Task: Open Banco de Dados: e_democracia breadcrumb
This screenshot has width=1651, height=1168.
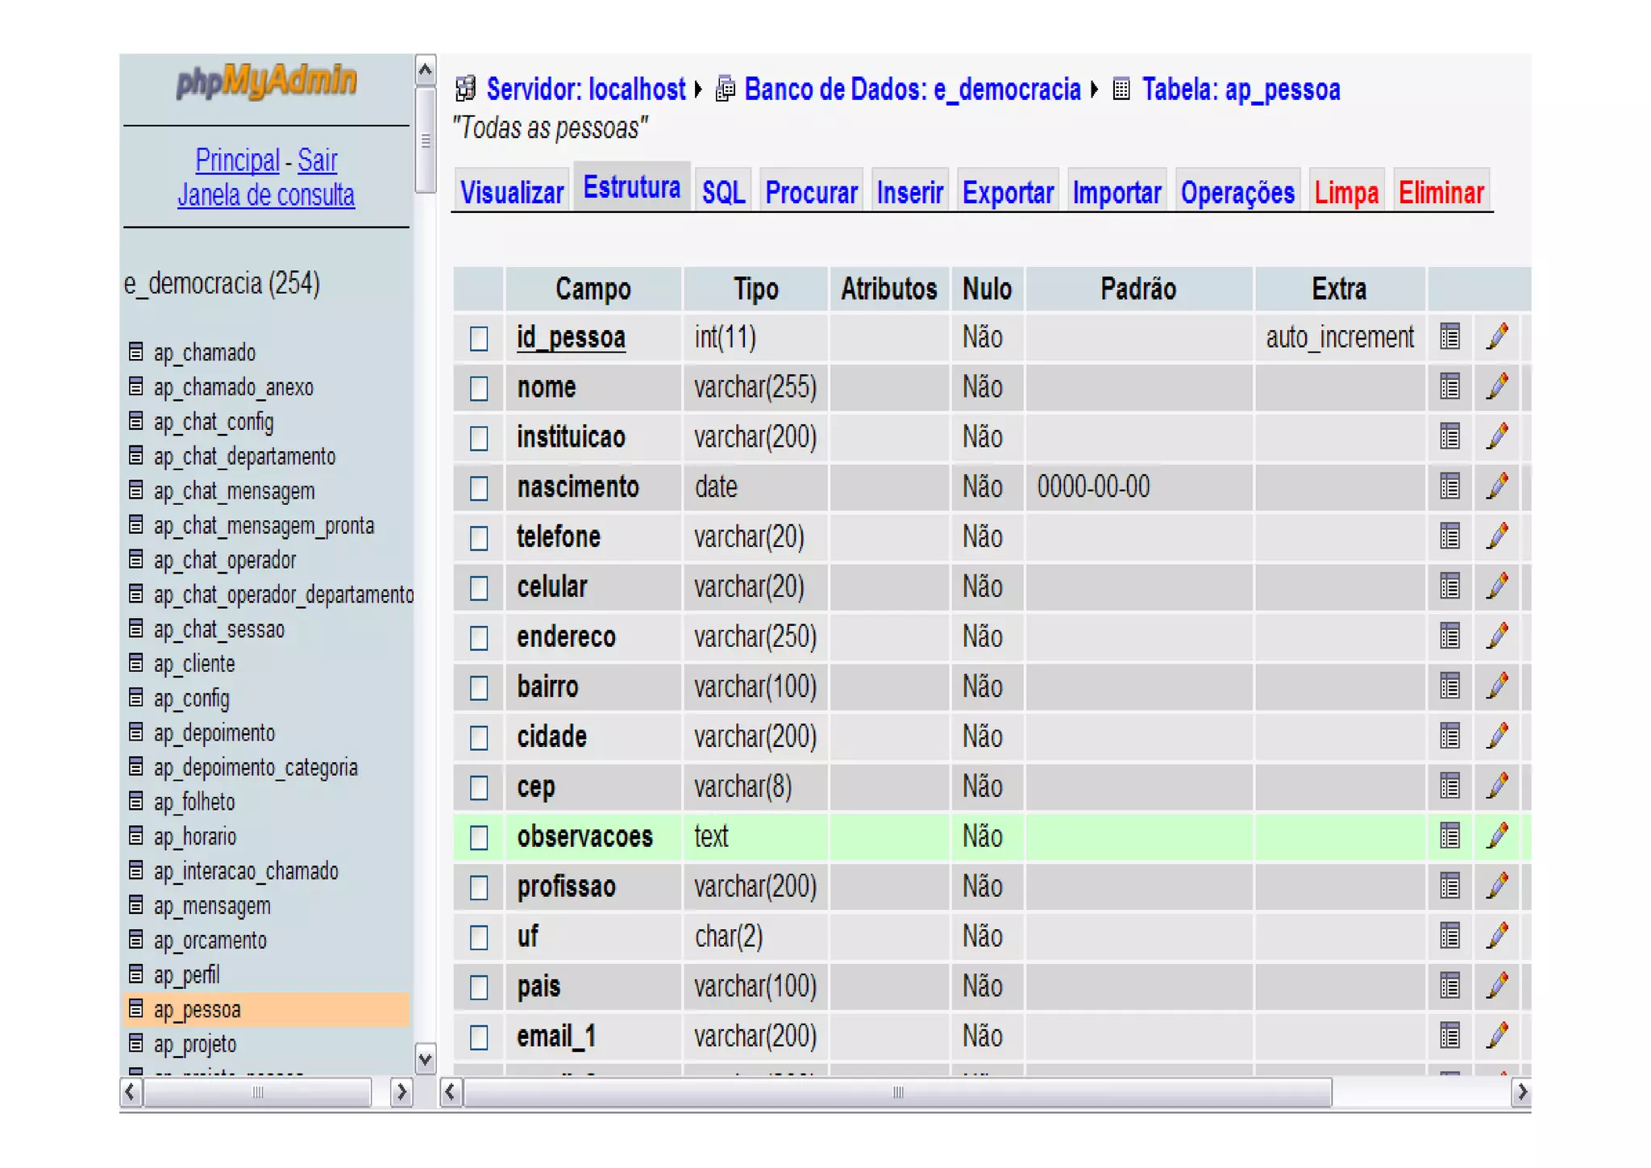Action: coord(912,89)
